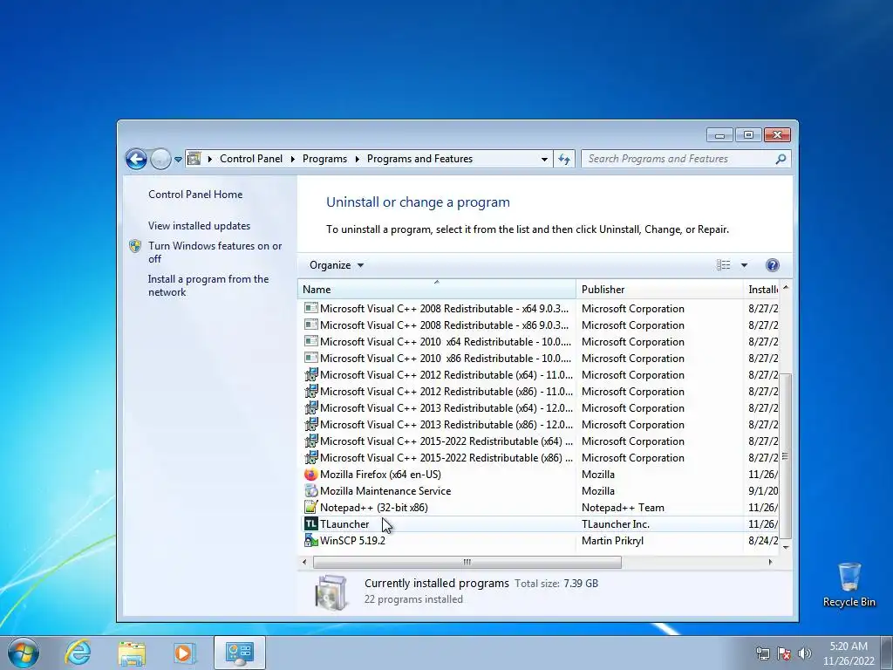Expand arrow after Programs breadcrumb

tap(357, 159)
